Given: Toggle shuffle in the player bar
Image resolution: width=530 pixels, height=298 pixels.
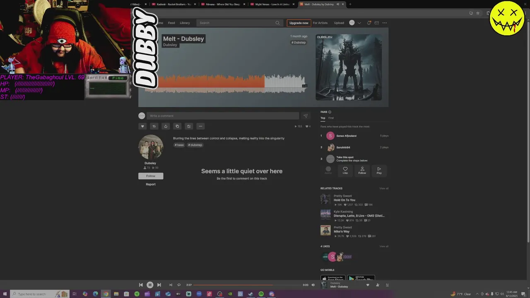Looking at the screenshot, I should click(171, 285).
